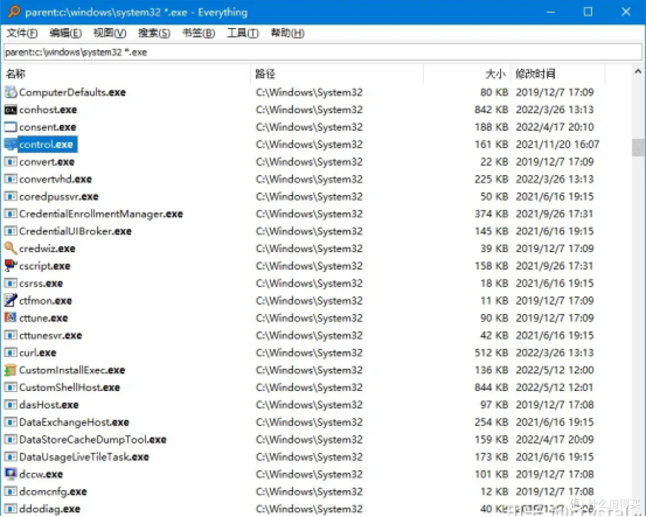Click the ctfmon.exe pen icon
The height and width of the screenshot is (517, 646).
coord(11,300)
